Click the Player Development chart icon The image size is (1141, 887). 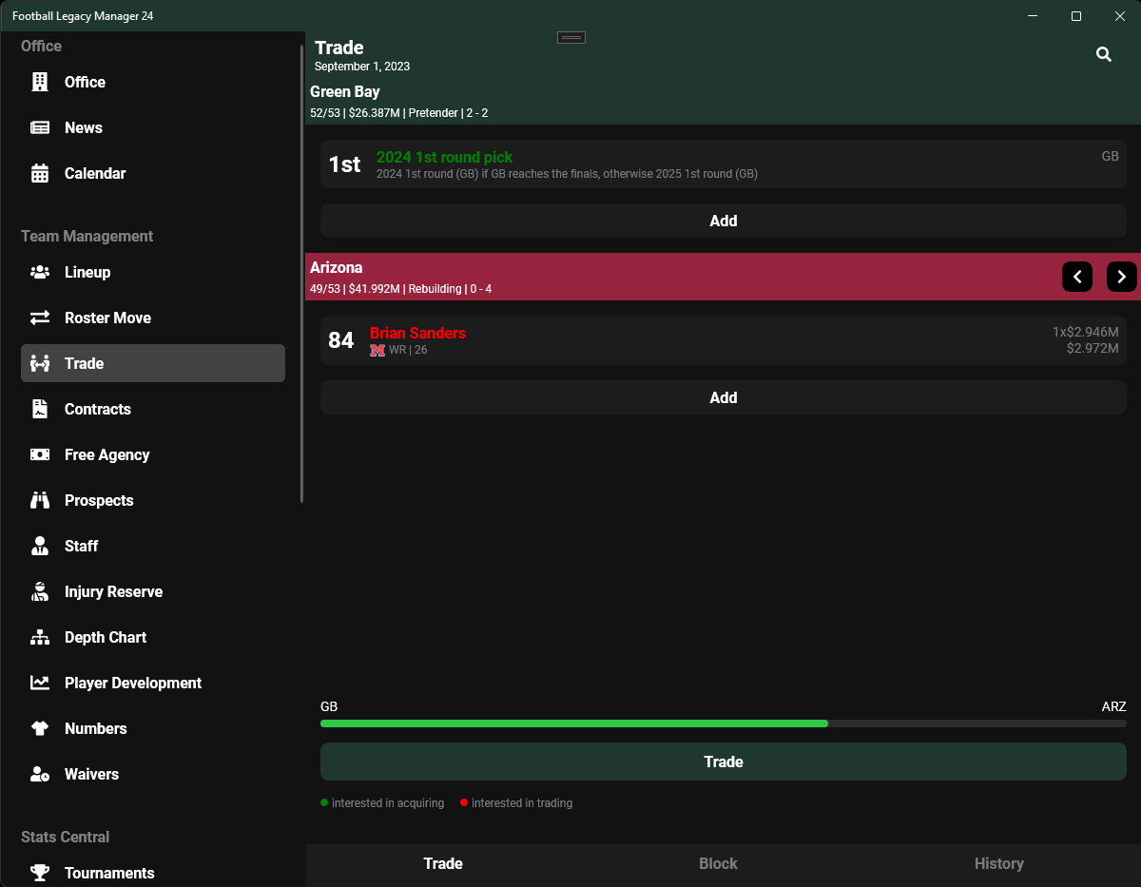(x=40, y=683)
